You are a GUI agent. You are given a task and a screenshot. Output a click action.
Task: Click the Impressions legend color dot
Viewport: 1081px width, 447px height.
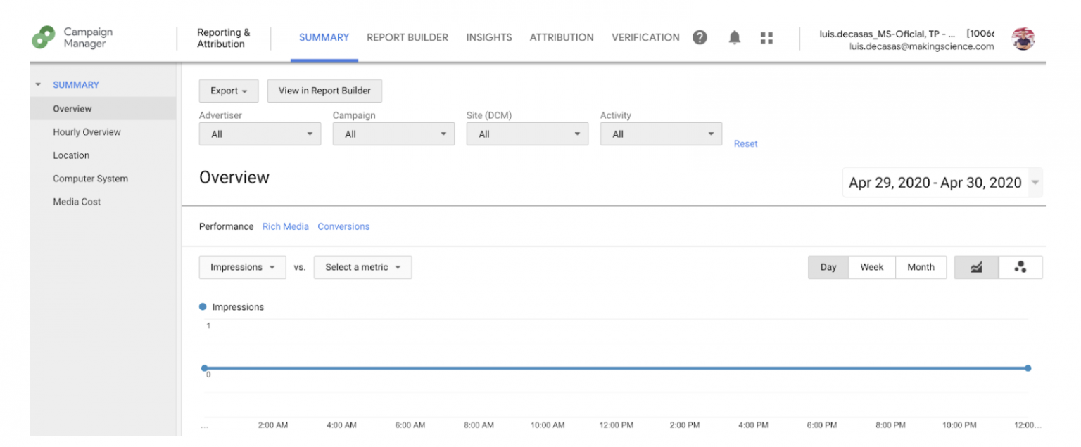tap(203, 307)
